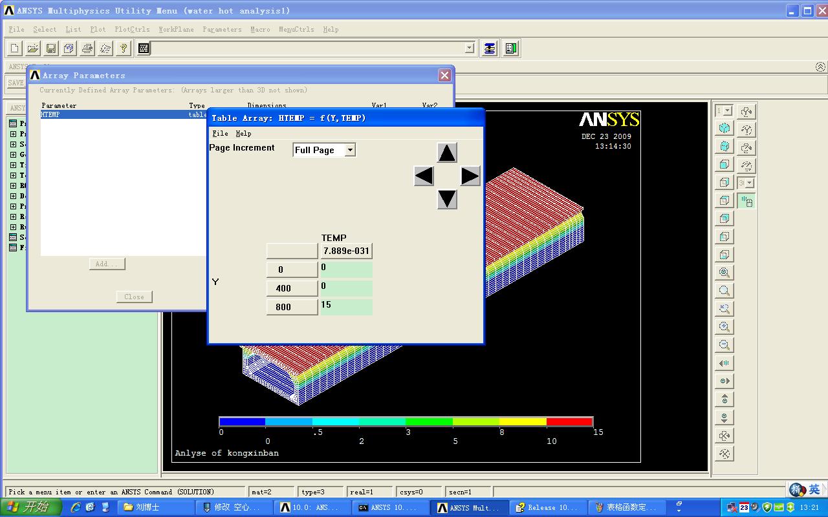Select the Oblique View icon
The image size is (828, 517).
coord(724,146)
